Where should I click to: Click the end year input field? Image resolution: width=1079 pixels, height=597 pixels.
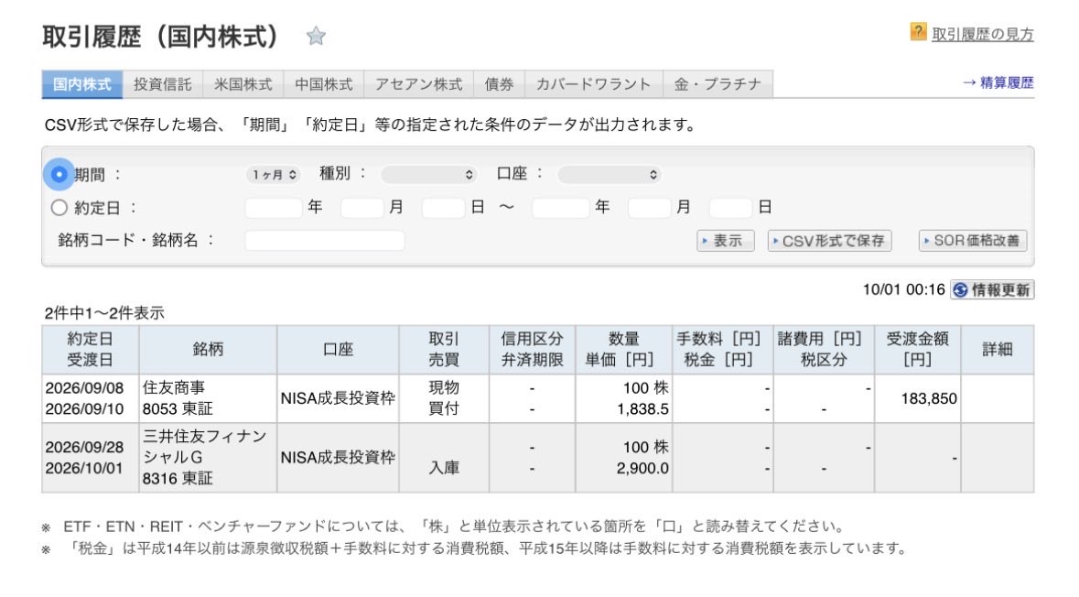560,207
